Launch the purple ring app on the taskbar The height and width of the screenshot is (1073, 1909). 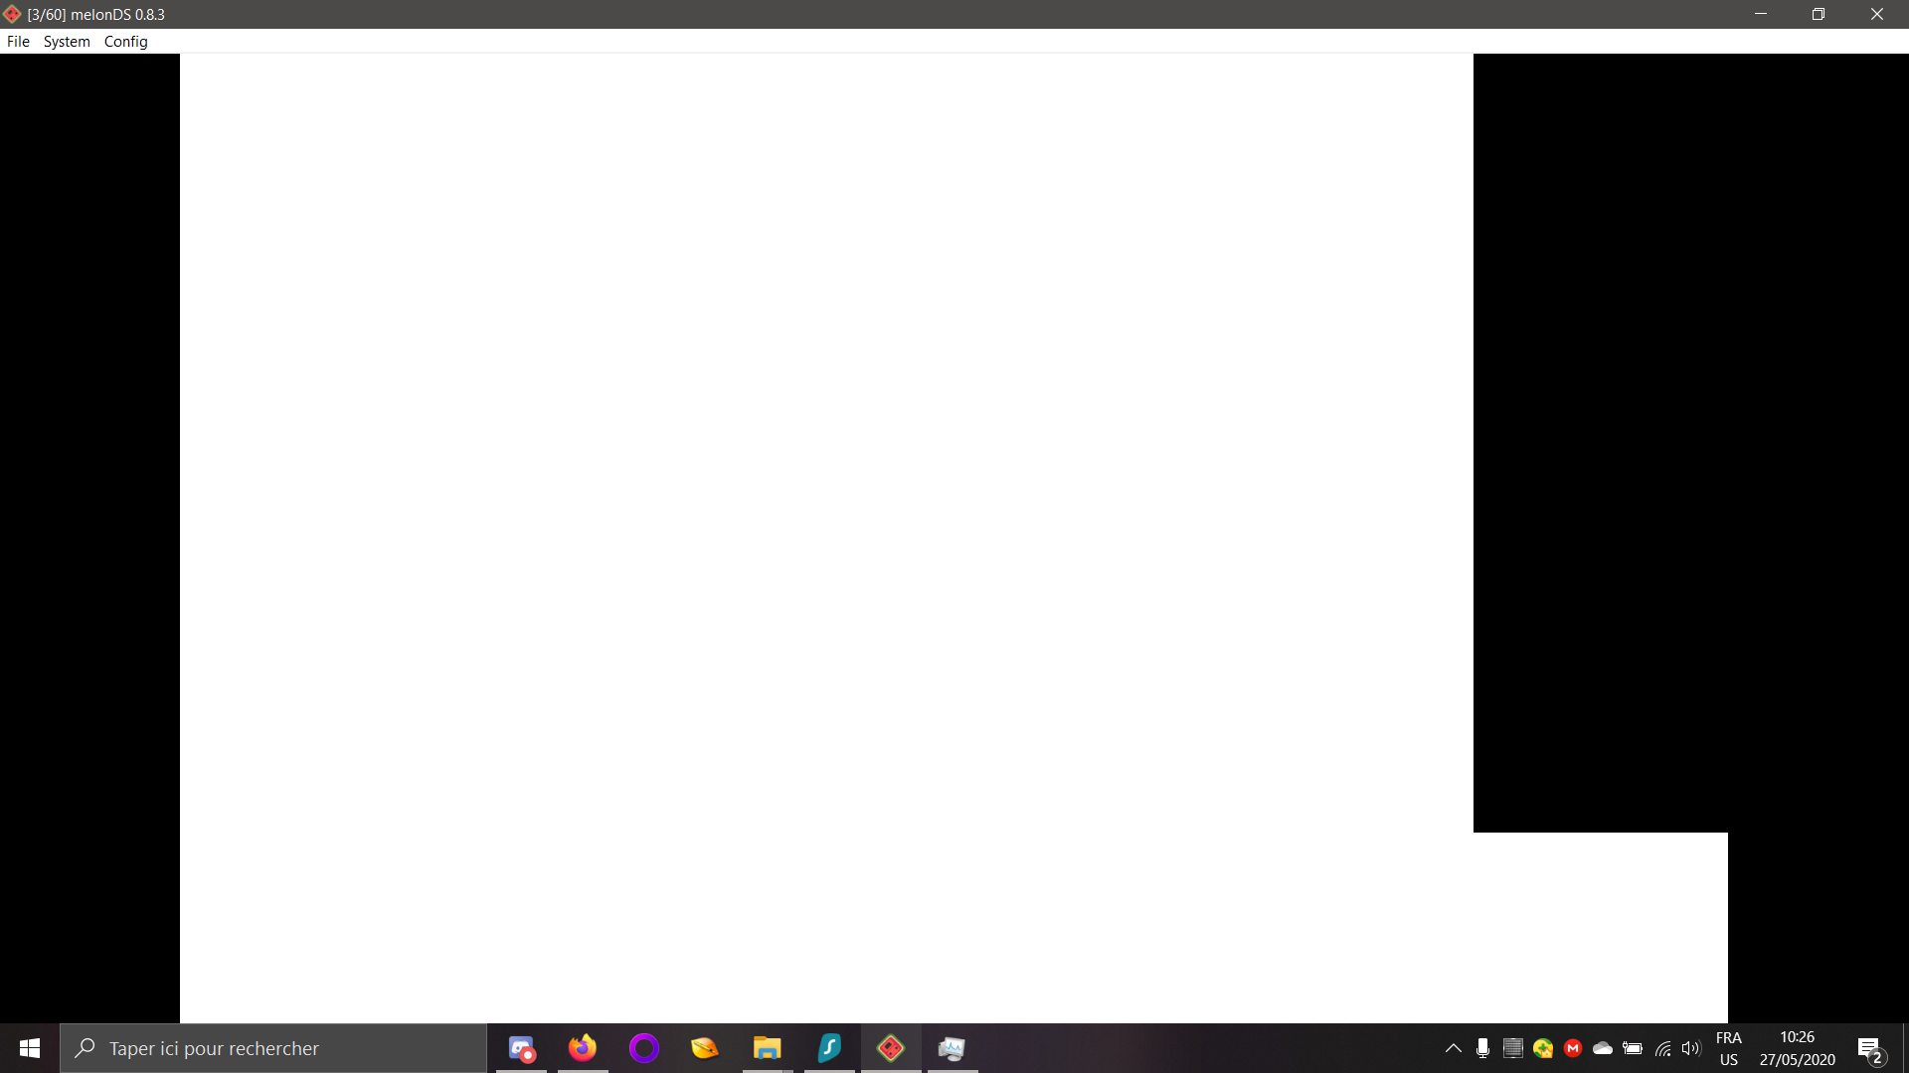643,1047
